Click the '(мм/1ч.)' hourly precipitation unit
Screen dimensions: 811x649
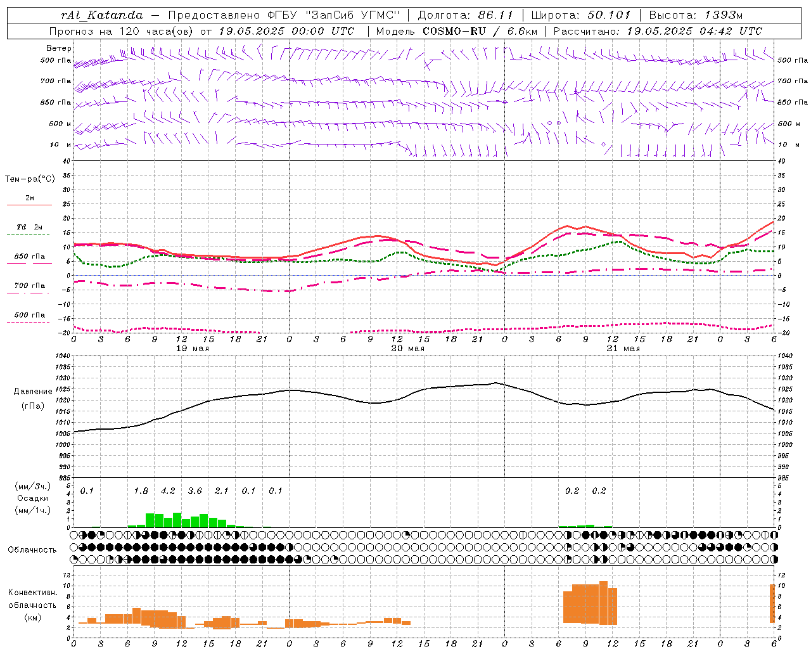(32, 510)
